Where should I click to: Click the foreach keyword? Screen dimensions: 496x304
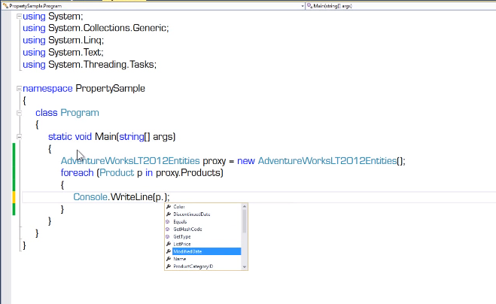coord(78,173)
